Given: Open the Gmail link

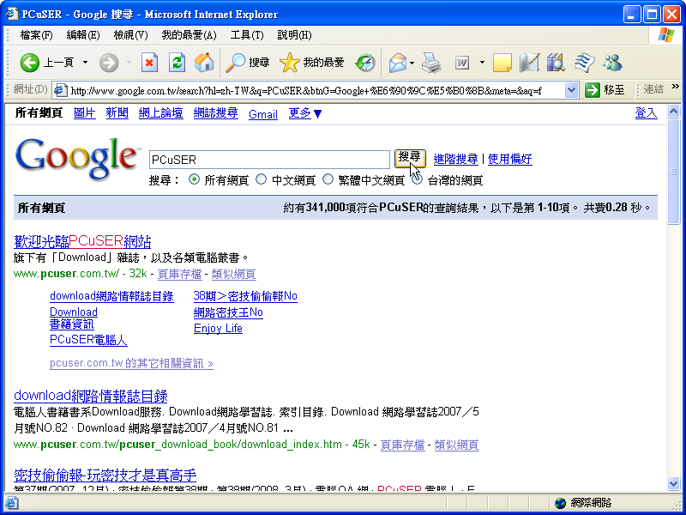Looking at the screenshot, I should (x=263, y=114).
